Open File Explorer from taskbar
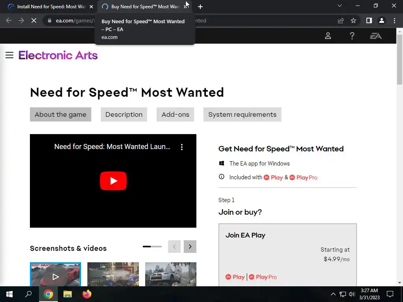The height and width of the screenshot is (302, 403). (68, 294)
